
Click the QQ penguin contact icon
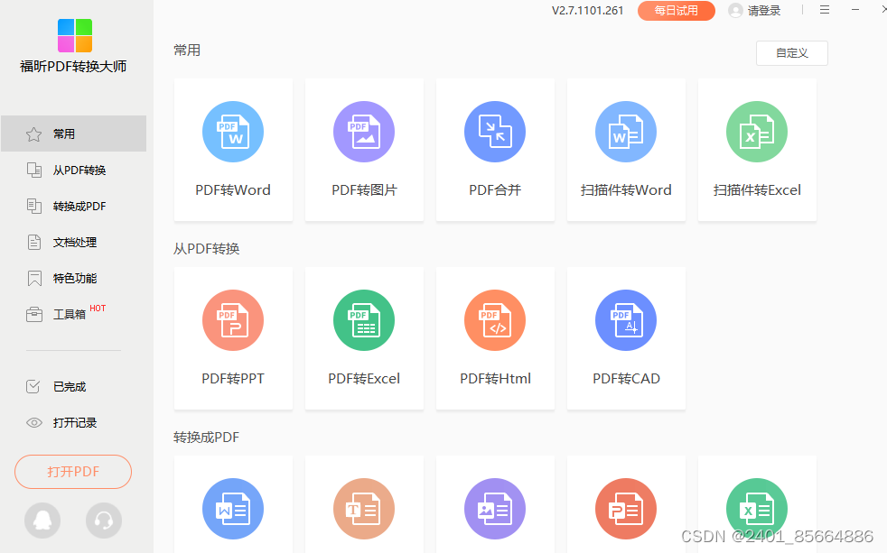(x=42, y=521)
